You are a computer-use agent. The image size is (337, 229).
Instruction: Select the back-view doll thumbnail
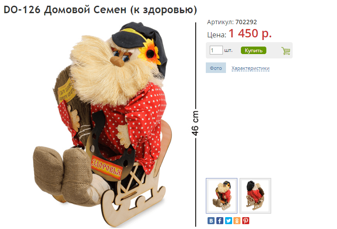coord(255,196)
